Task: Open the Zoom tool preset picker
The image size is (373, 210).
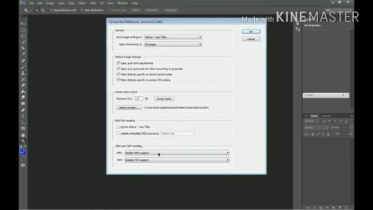Action: (27, 10)
